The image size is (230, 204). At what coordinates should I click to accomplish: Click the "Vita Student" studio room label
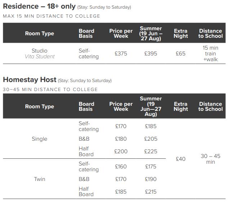(40, 56)
